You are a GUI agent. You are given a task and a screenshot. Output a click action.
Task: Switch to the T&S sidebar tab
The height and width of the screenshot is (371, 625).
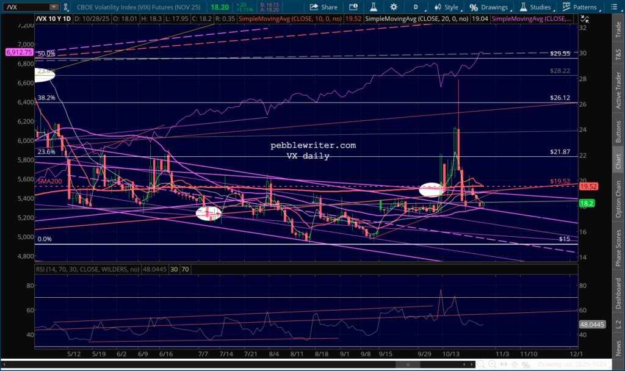point(618,54)
